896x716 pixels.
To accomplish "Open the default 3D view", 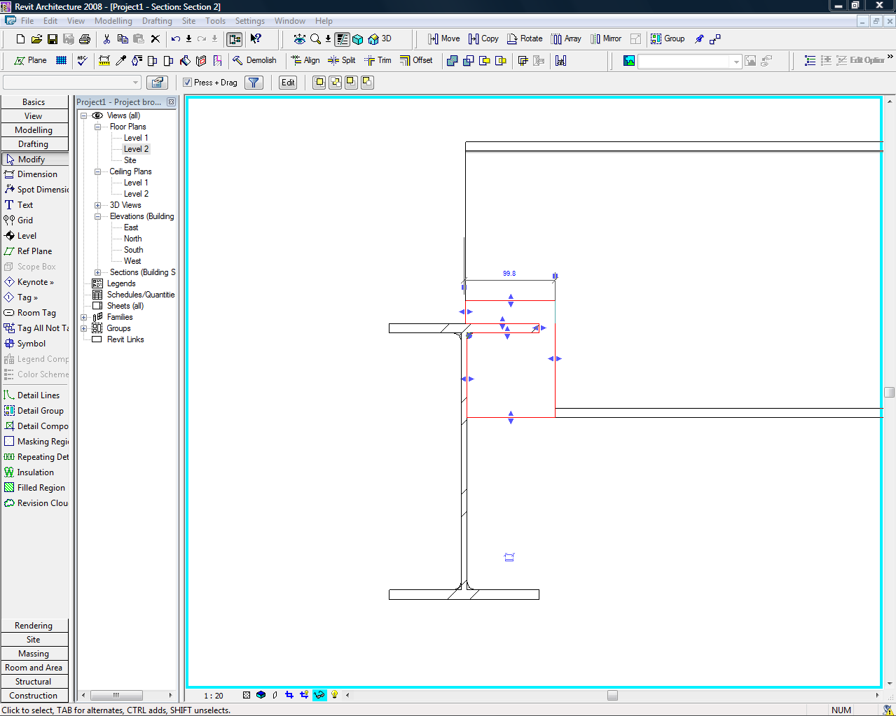I will coord(380,39).
